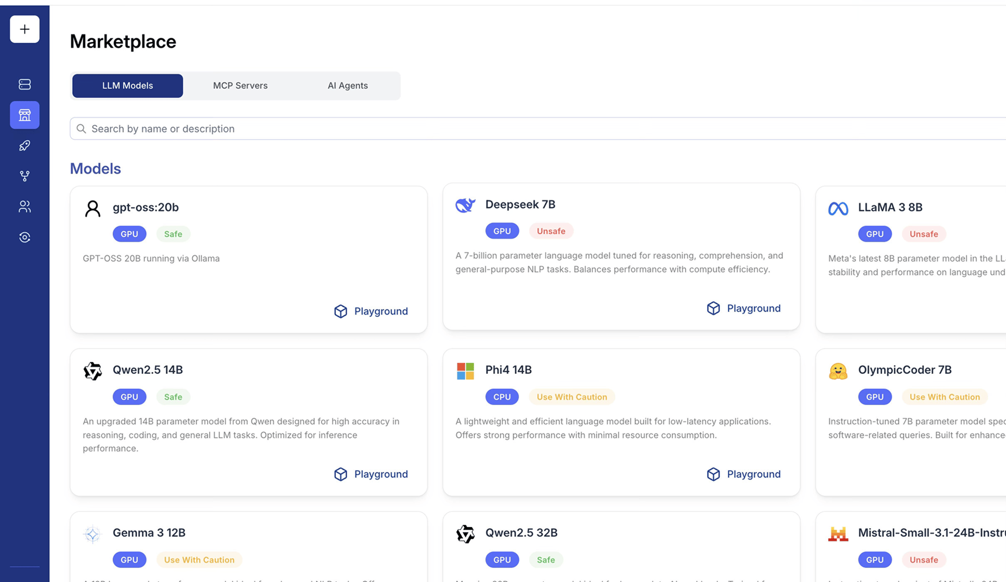The width and height of the screenshot is (1006, 582).
Task: Click the CPU tag on Phi4 14B
Action: point(502,397)
